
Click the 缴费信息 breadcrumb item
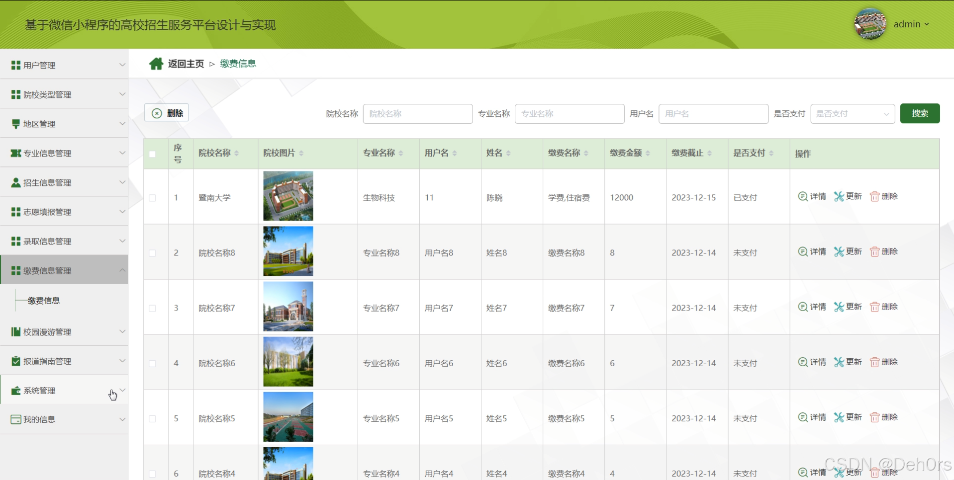point(238,64)
